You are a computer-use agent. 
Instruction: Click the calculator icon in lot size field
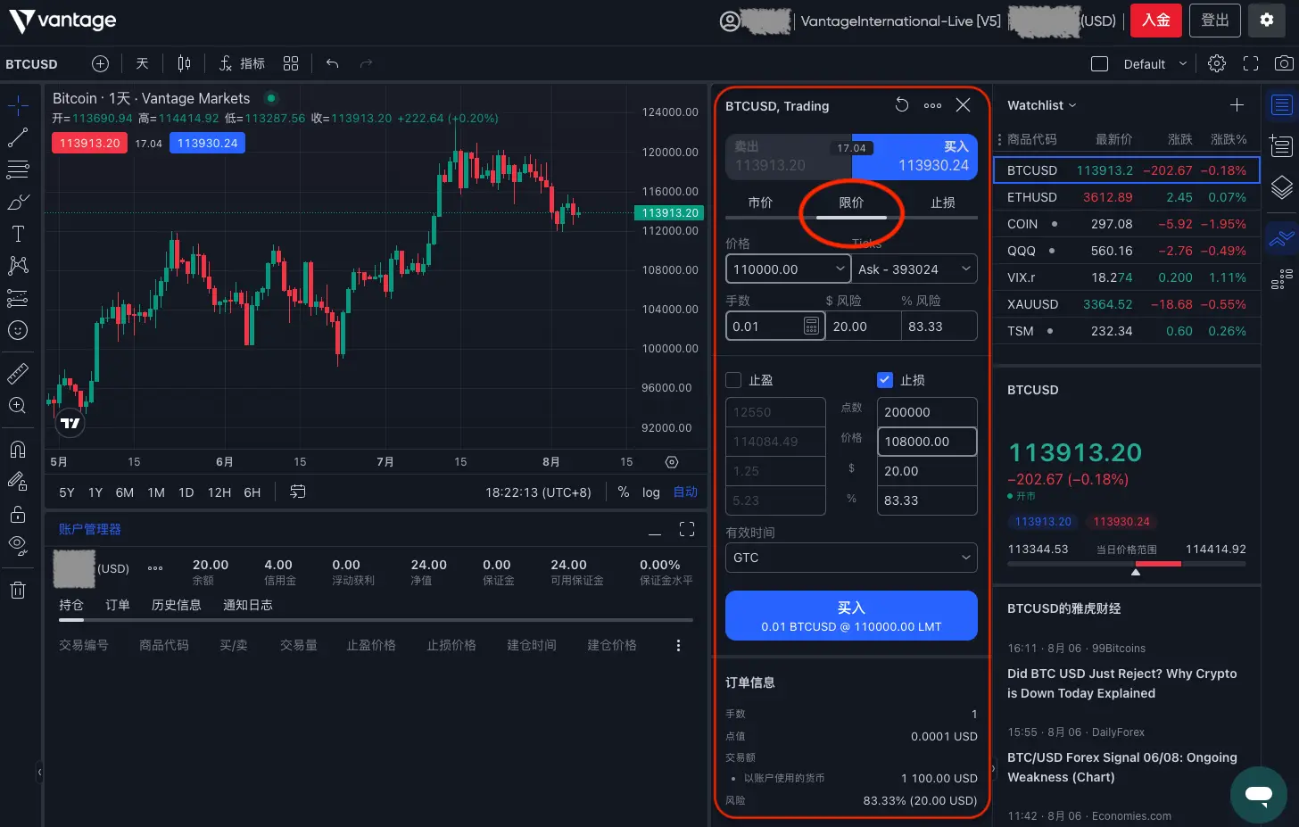click(x=811, y=327)
